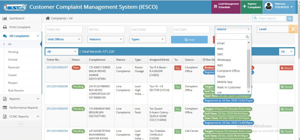Open ticket 20122614000205
This screenshot has height=140, width=300.
pos(57,109)
